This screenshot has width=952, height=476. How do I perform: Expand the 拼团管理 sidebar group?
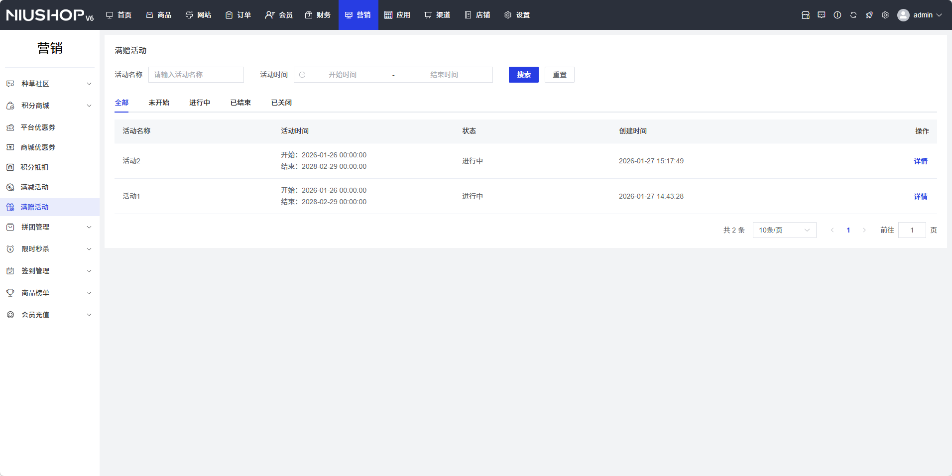click(50, 227)
